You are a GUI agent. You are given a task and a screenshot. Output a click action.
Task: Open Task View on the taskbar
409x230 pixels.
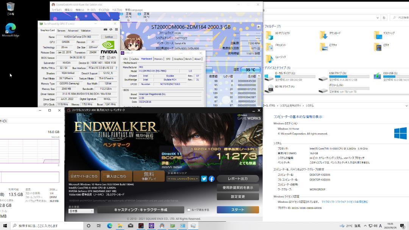(98, 226)
